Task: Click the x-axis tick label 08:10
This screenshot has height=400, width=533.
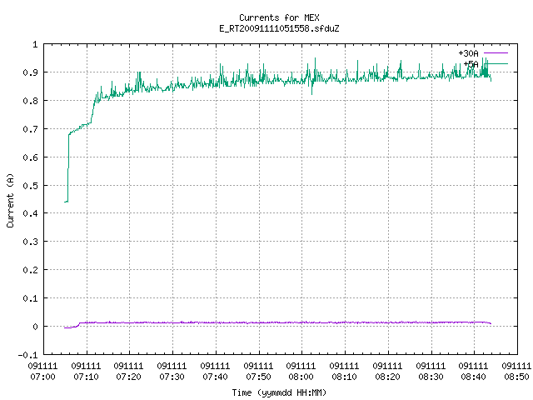Action: pyautogui.click(x=344, y=377)
